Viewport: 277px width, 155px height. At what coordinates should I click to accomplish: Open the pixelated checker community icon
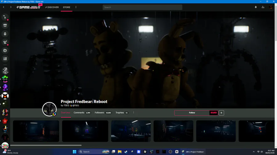(5, 71)
